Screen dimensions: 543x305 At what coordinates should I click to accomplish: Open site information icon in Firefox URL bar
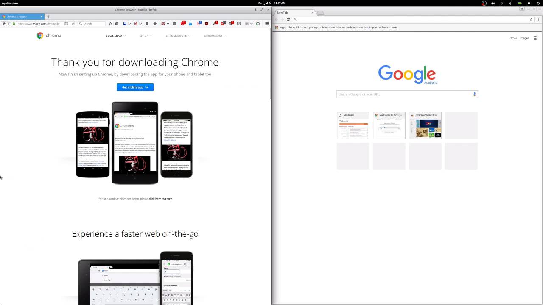[10, 24]
